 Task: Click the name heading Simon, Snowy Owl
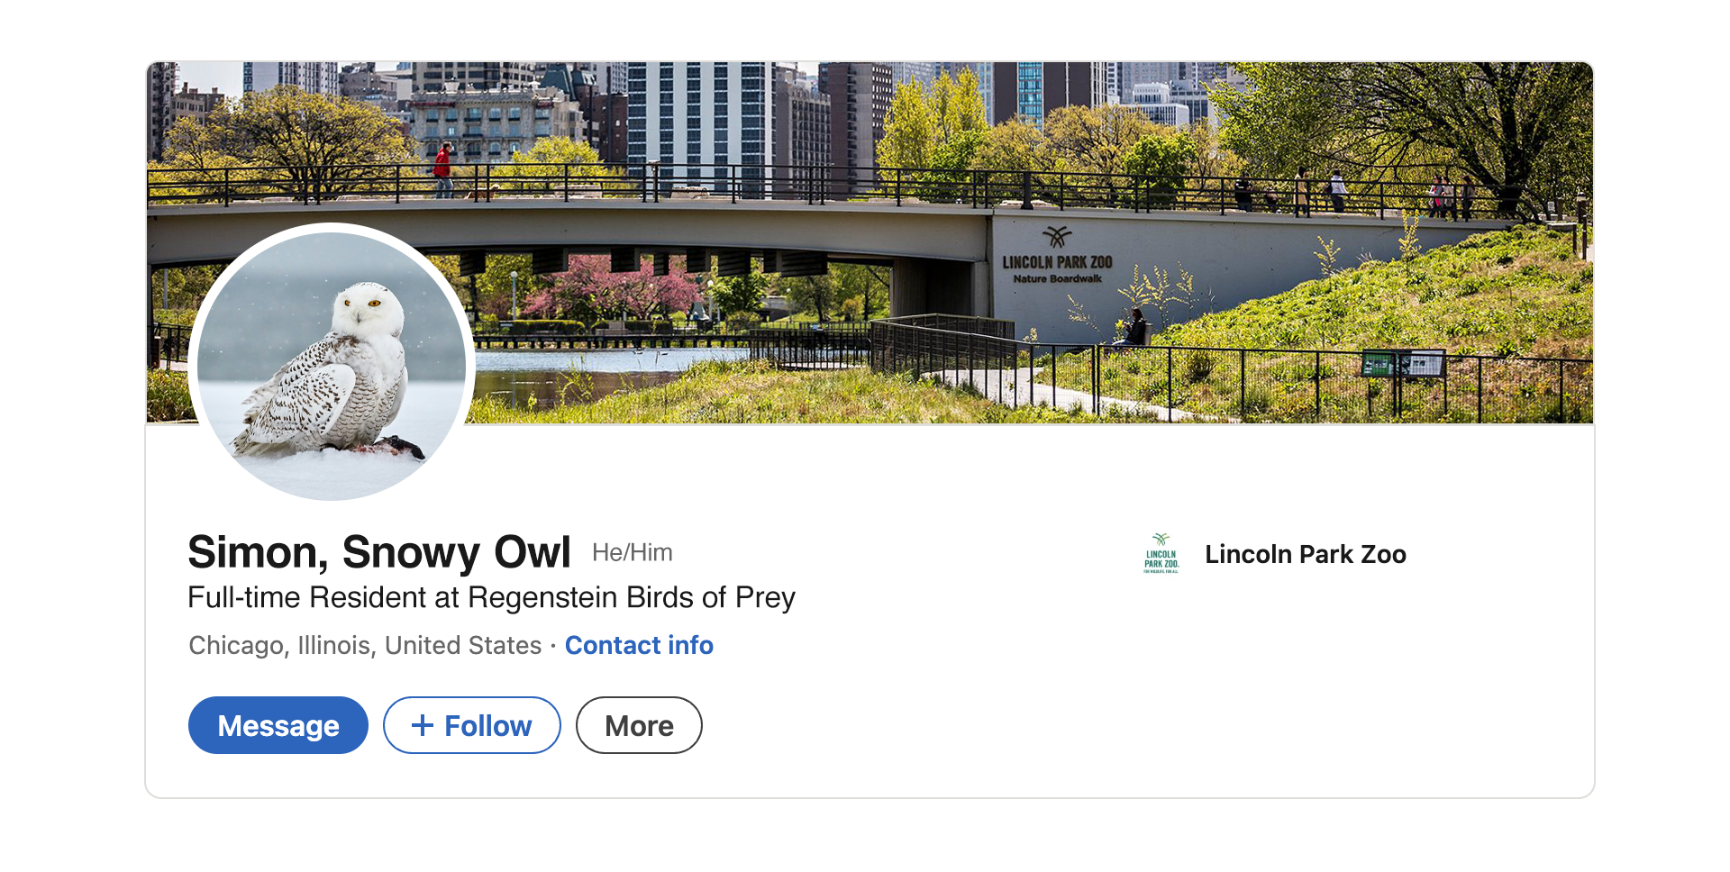379,551
